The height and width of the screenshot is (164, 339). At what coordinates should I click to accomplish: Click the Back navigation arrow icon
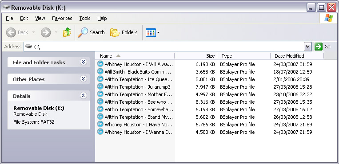click(11, 33)
